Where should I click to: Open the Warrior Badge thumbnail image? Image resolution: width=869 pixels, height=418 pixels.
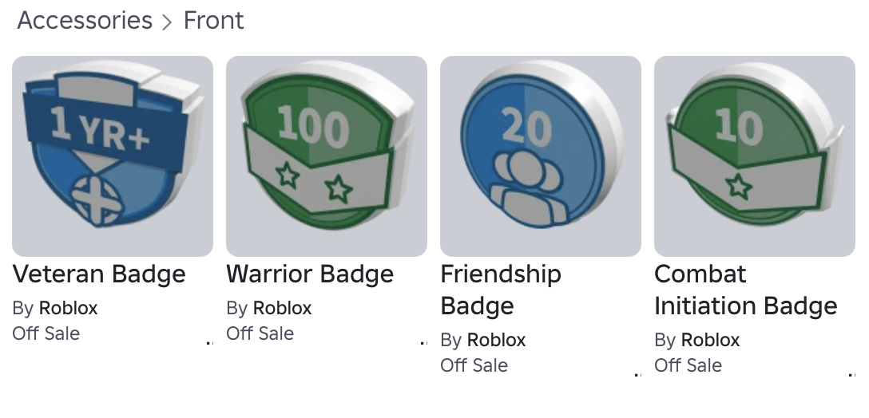[327, 156]
